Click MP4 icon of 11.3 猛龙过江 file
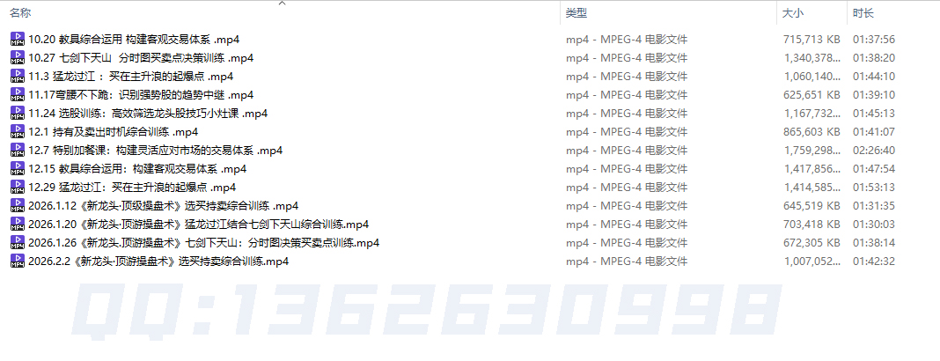The height and width of the screenshot is (361, 940). pyautogui.click(x=18, y=76)
